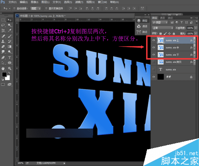This screenshot has width=199, height=166.
Task: Hide the sunny .xia 中 layer
Action: [154, 47]
